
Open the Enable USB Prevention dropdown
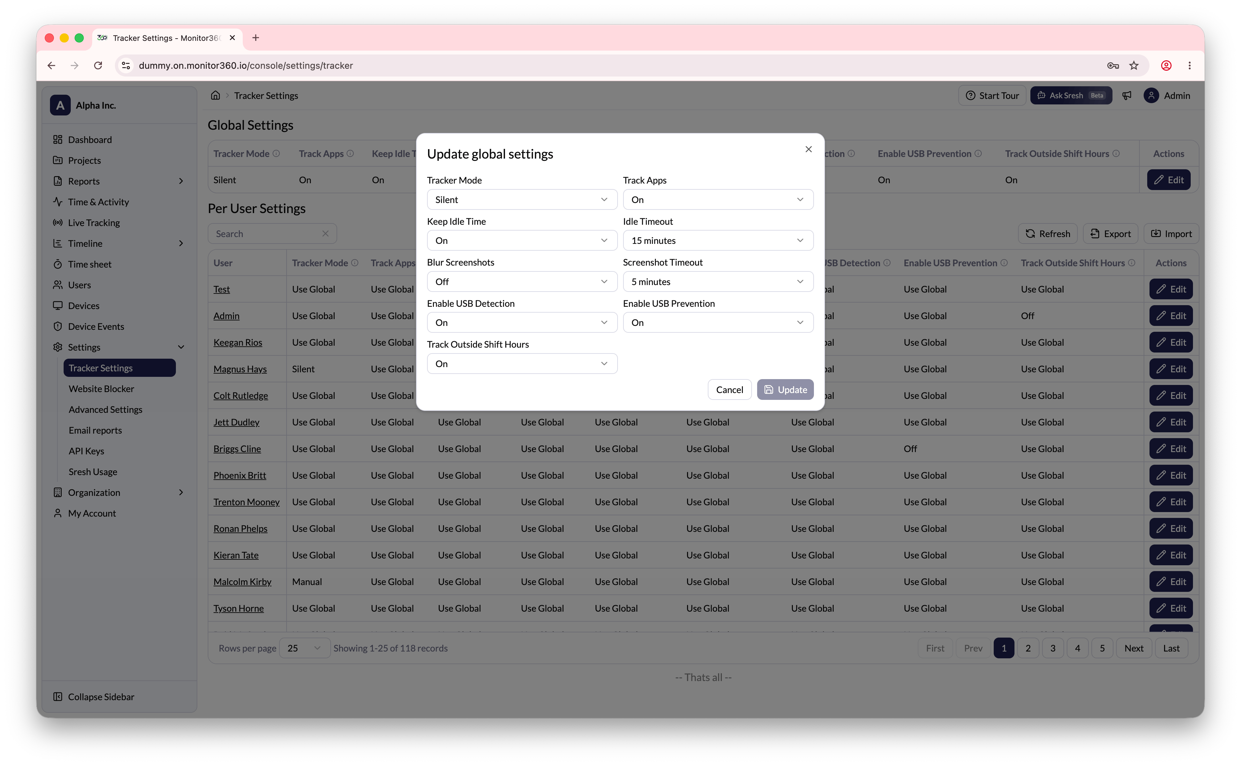718,323
